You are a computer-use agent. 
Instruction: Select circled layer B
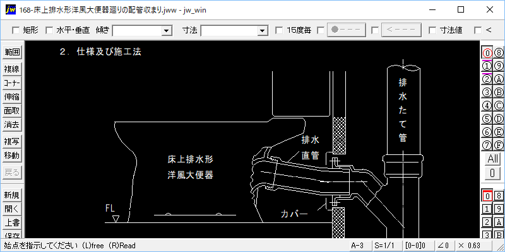point(499,92)
